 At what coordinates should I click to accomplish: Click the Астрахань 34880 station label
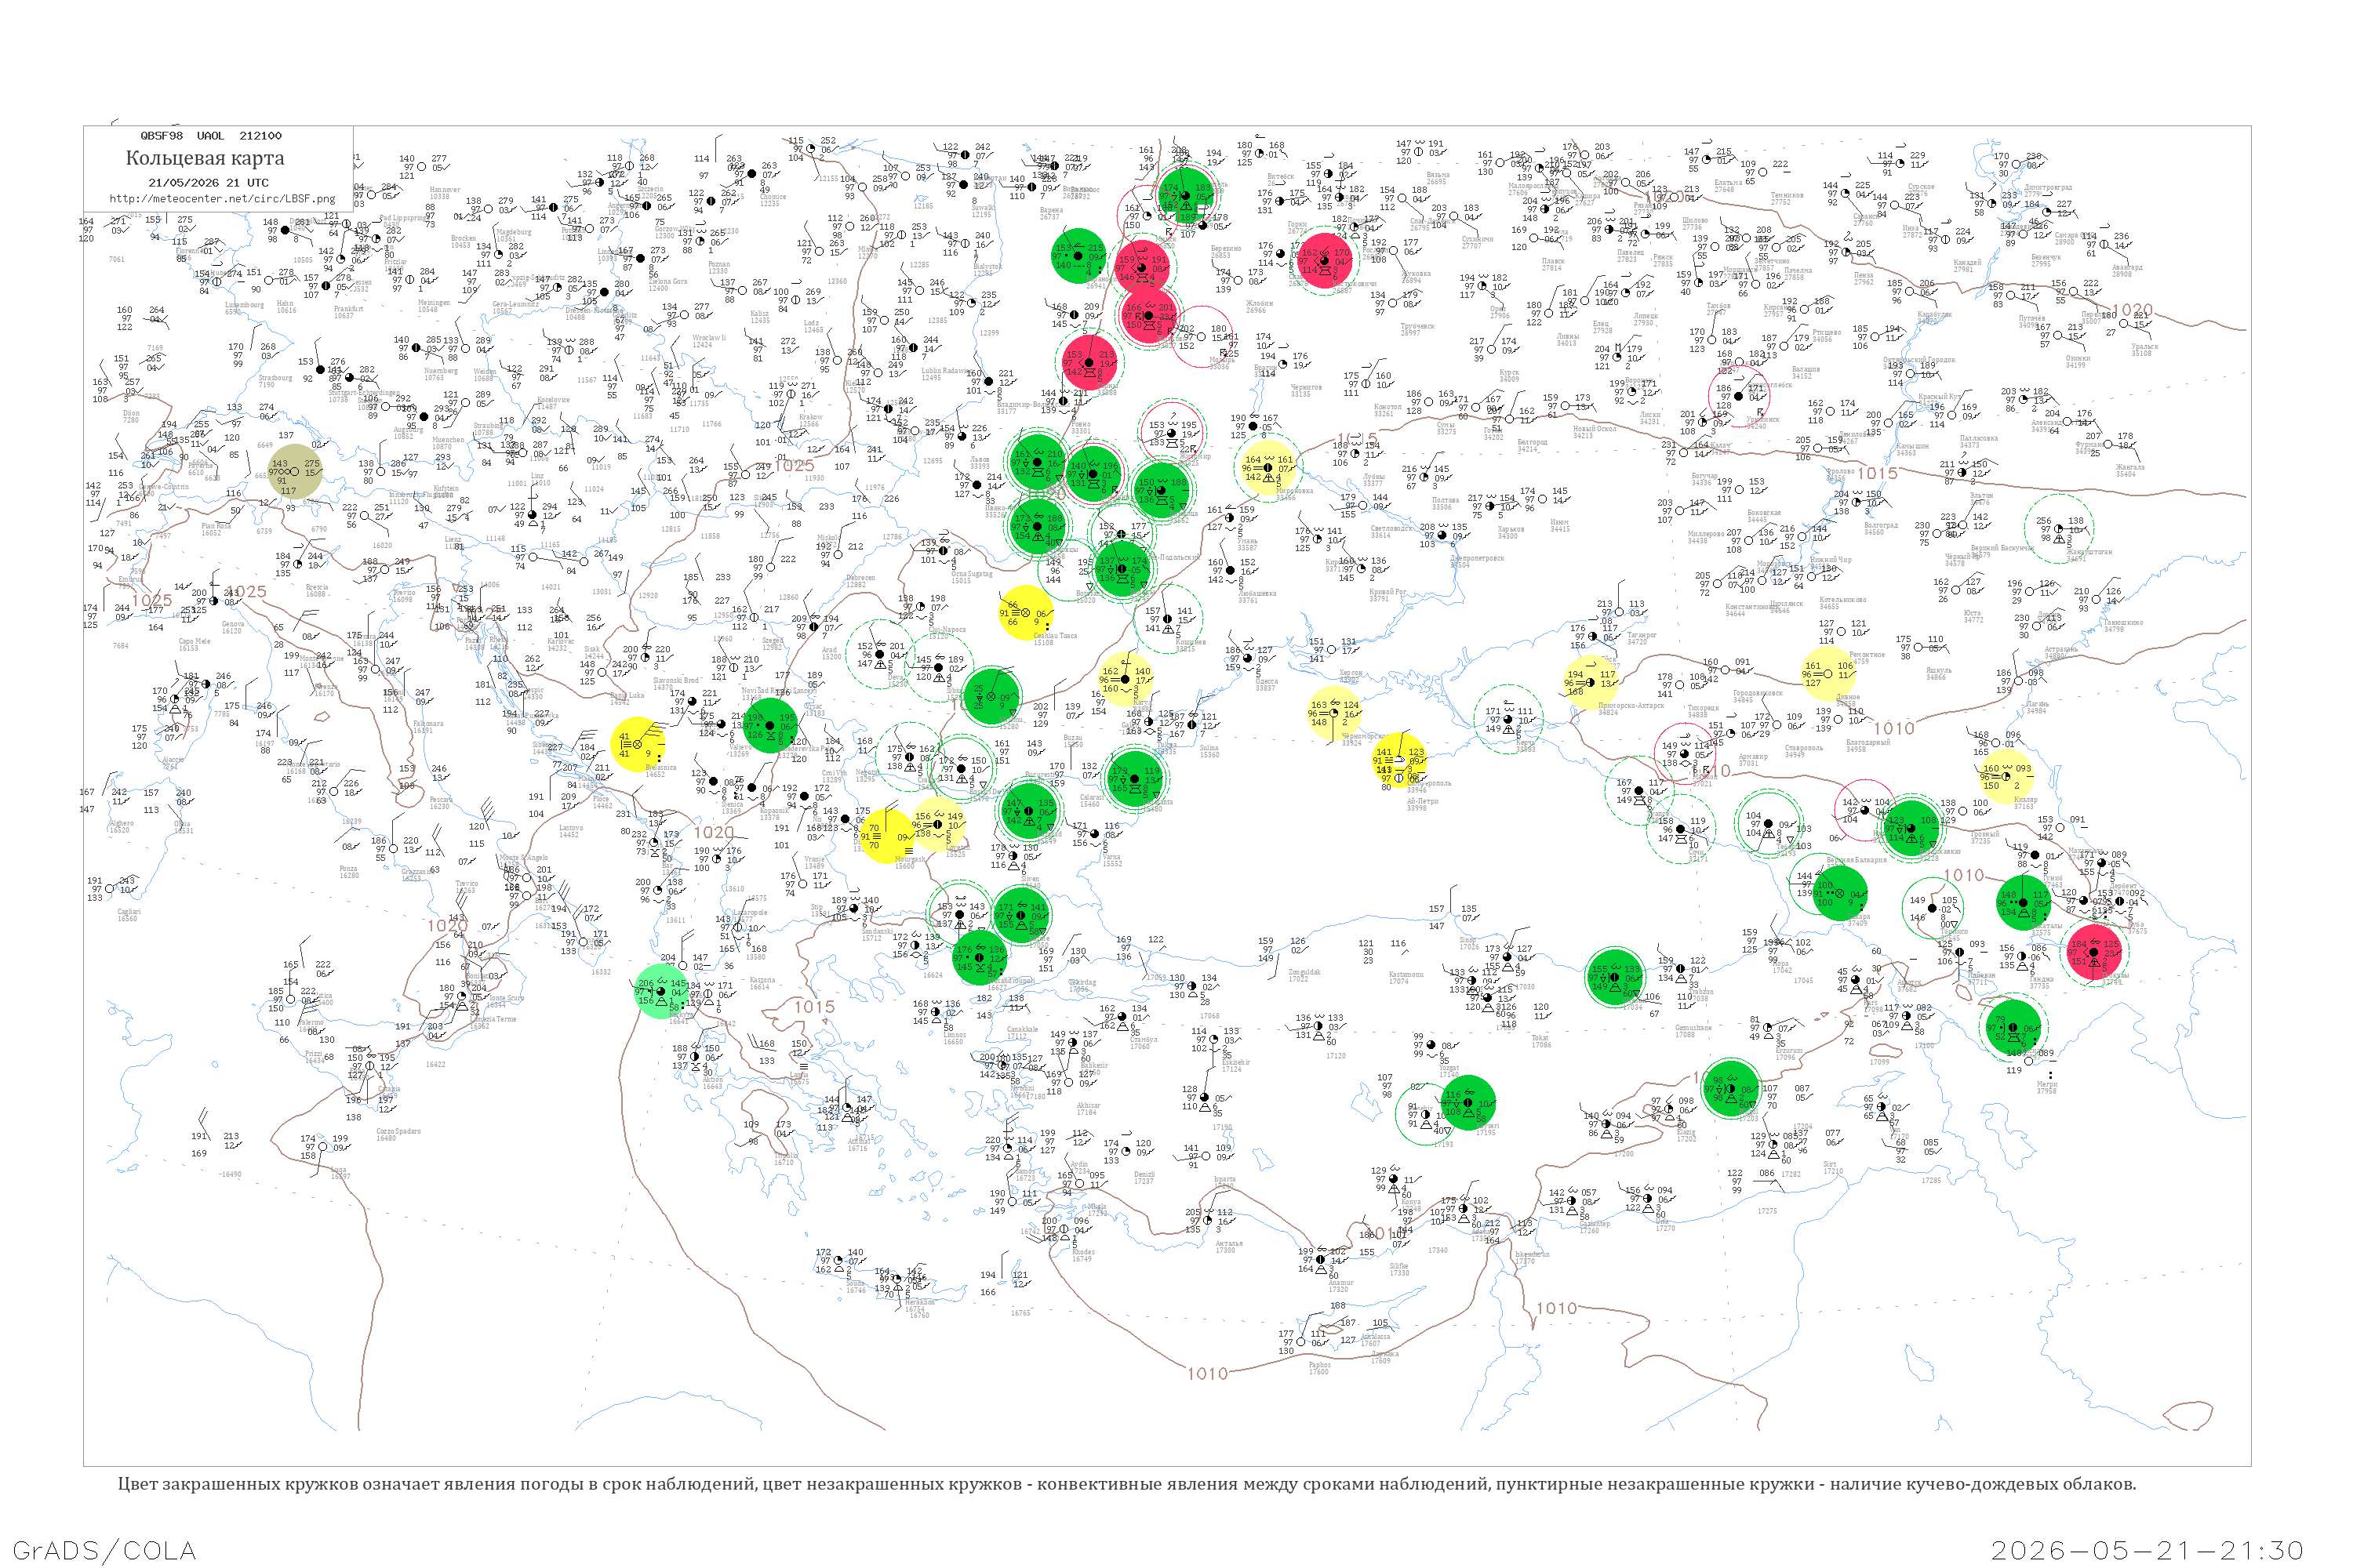point(2062,653)
